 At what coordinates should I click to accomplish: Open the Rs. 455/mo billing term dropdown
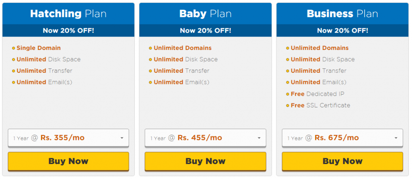pos(206,138)
